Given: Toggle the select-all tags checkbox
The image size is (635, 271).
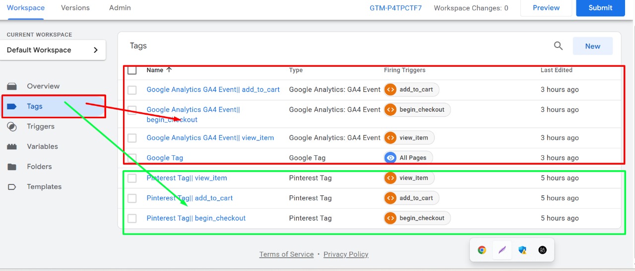Looking at the screenshot, I should click(x=132, y=70).
